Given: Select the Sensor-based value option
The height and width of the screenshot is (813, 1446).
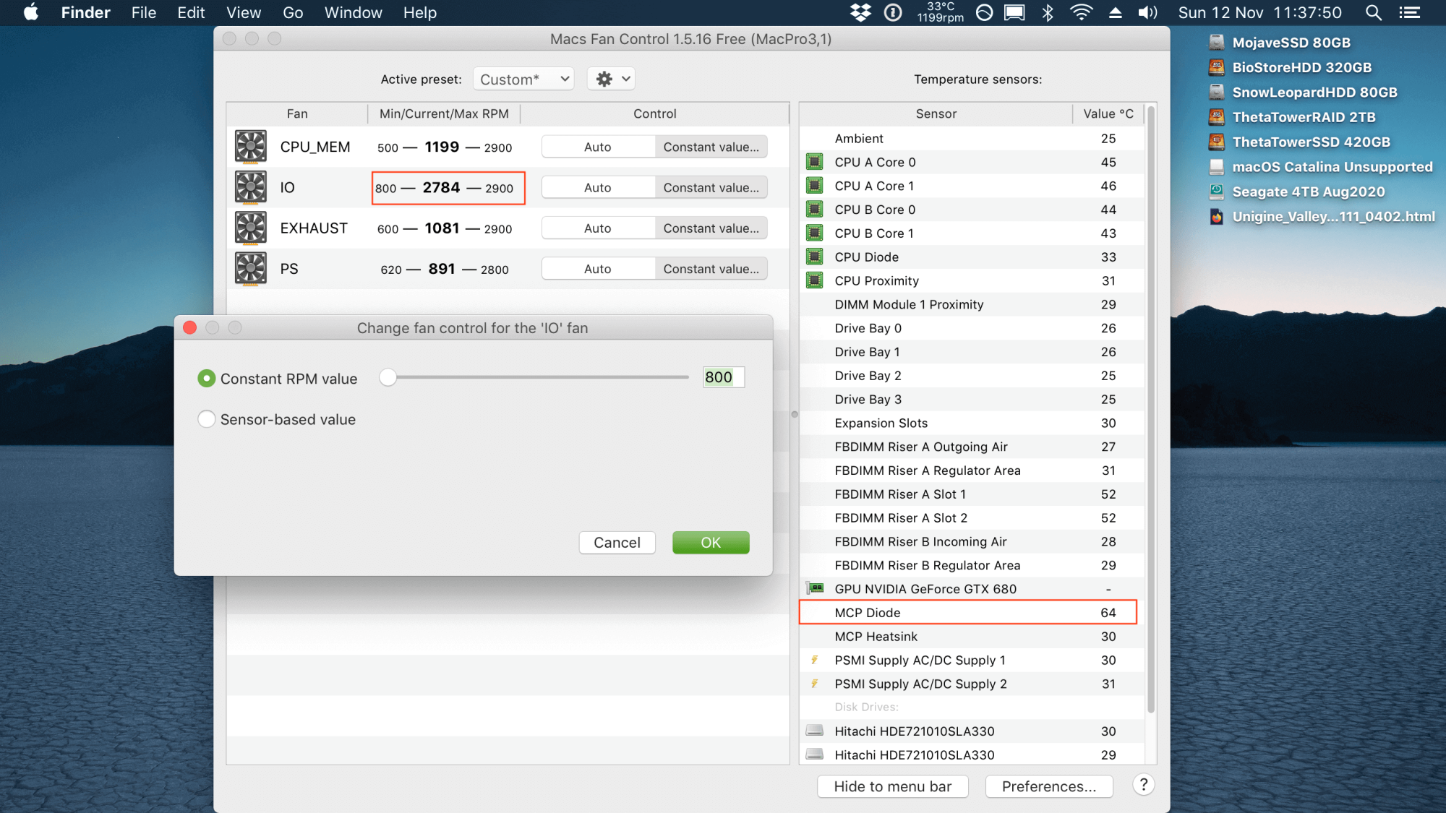Looking at the screenshot, I should point(207,419).
